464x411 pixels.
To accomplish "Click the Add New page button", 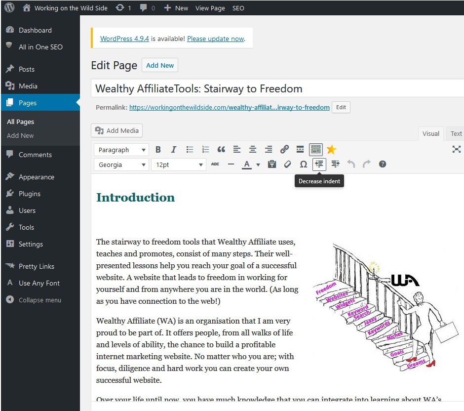I will (x=160, y=65).
